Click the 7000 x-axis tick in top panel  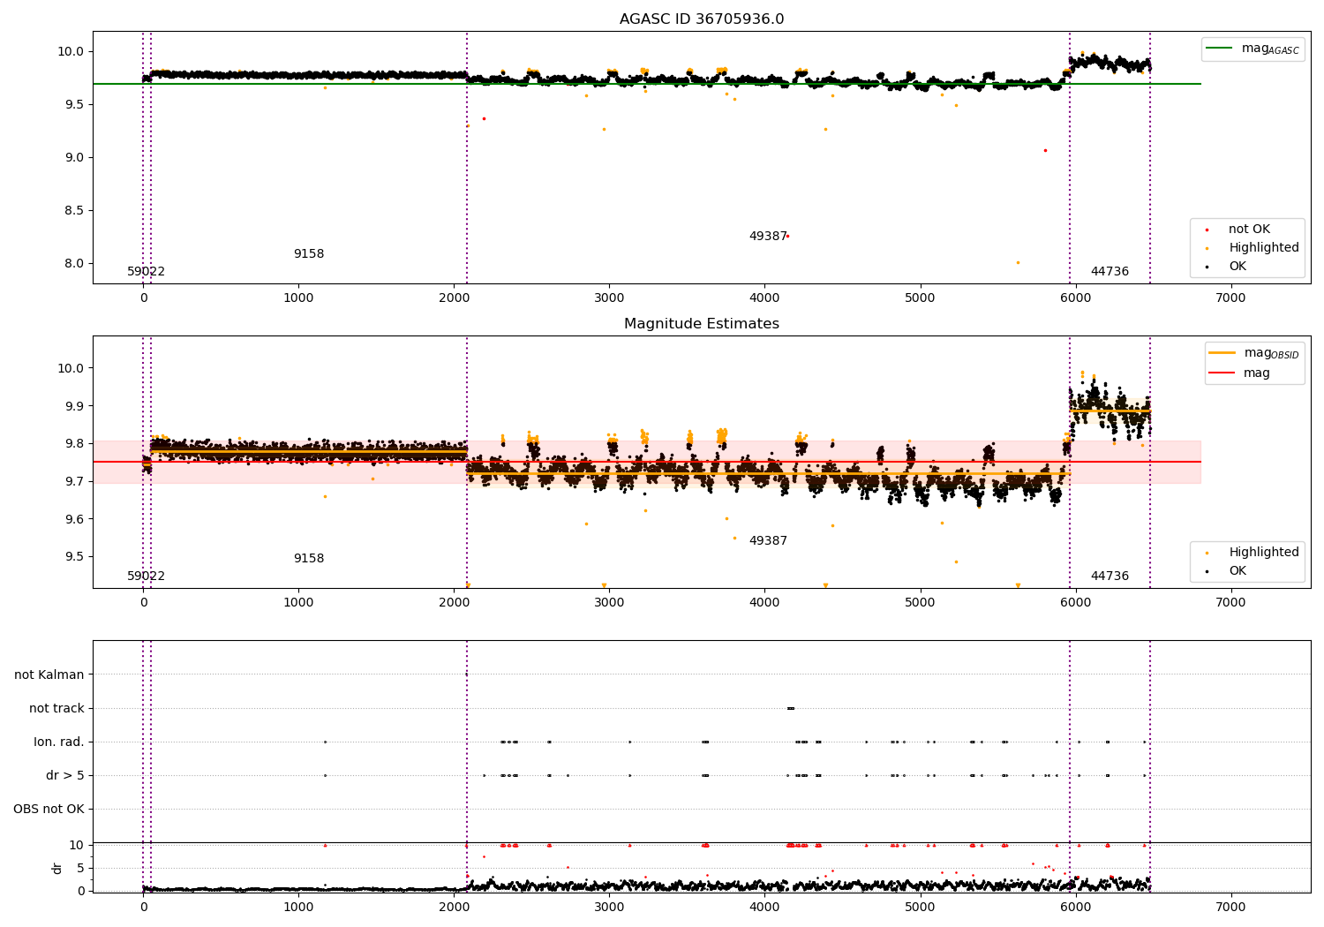1230,298
